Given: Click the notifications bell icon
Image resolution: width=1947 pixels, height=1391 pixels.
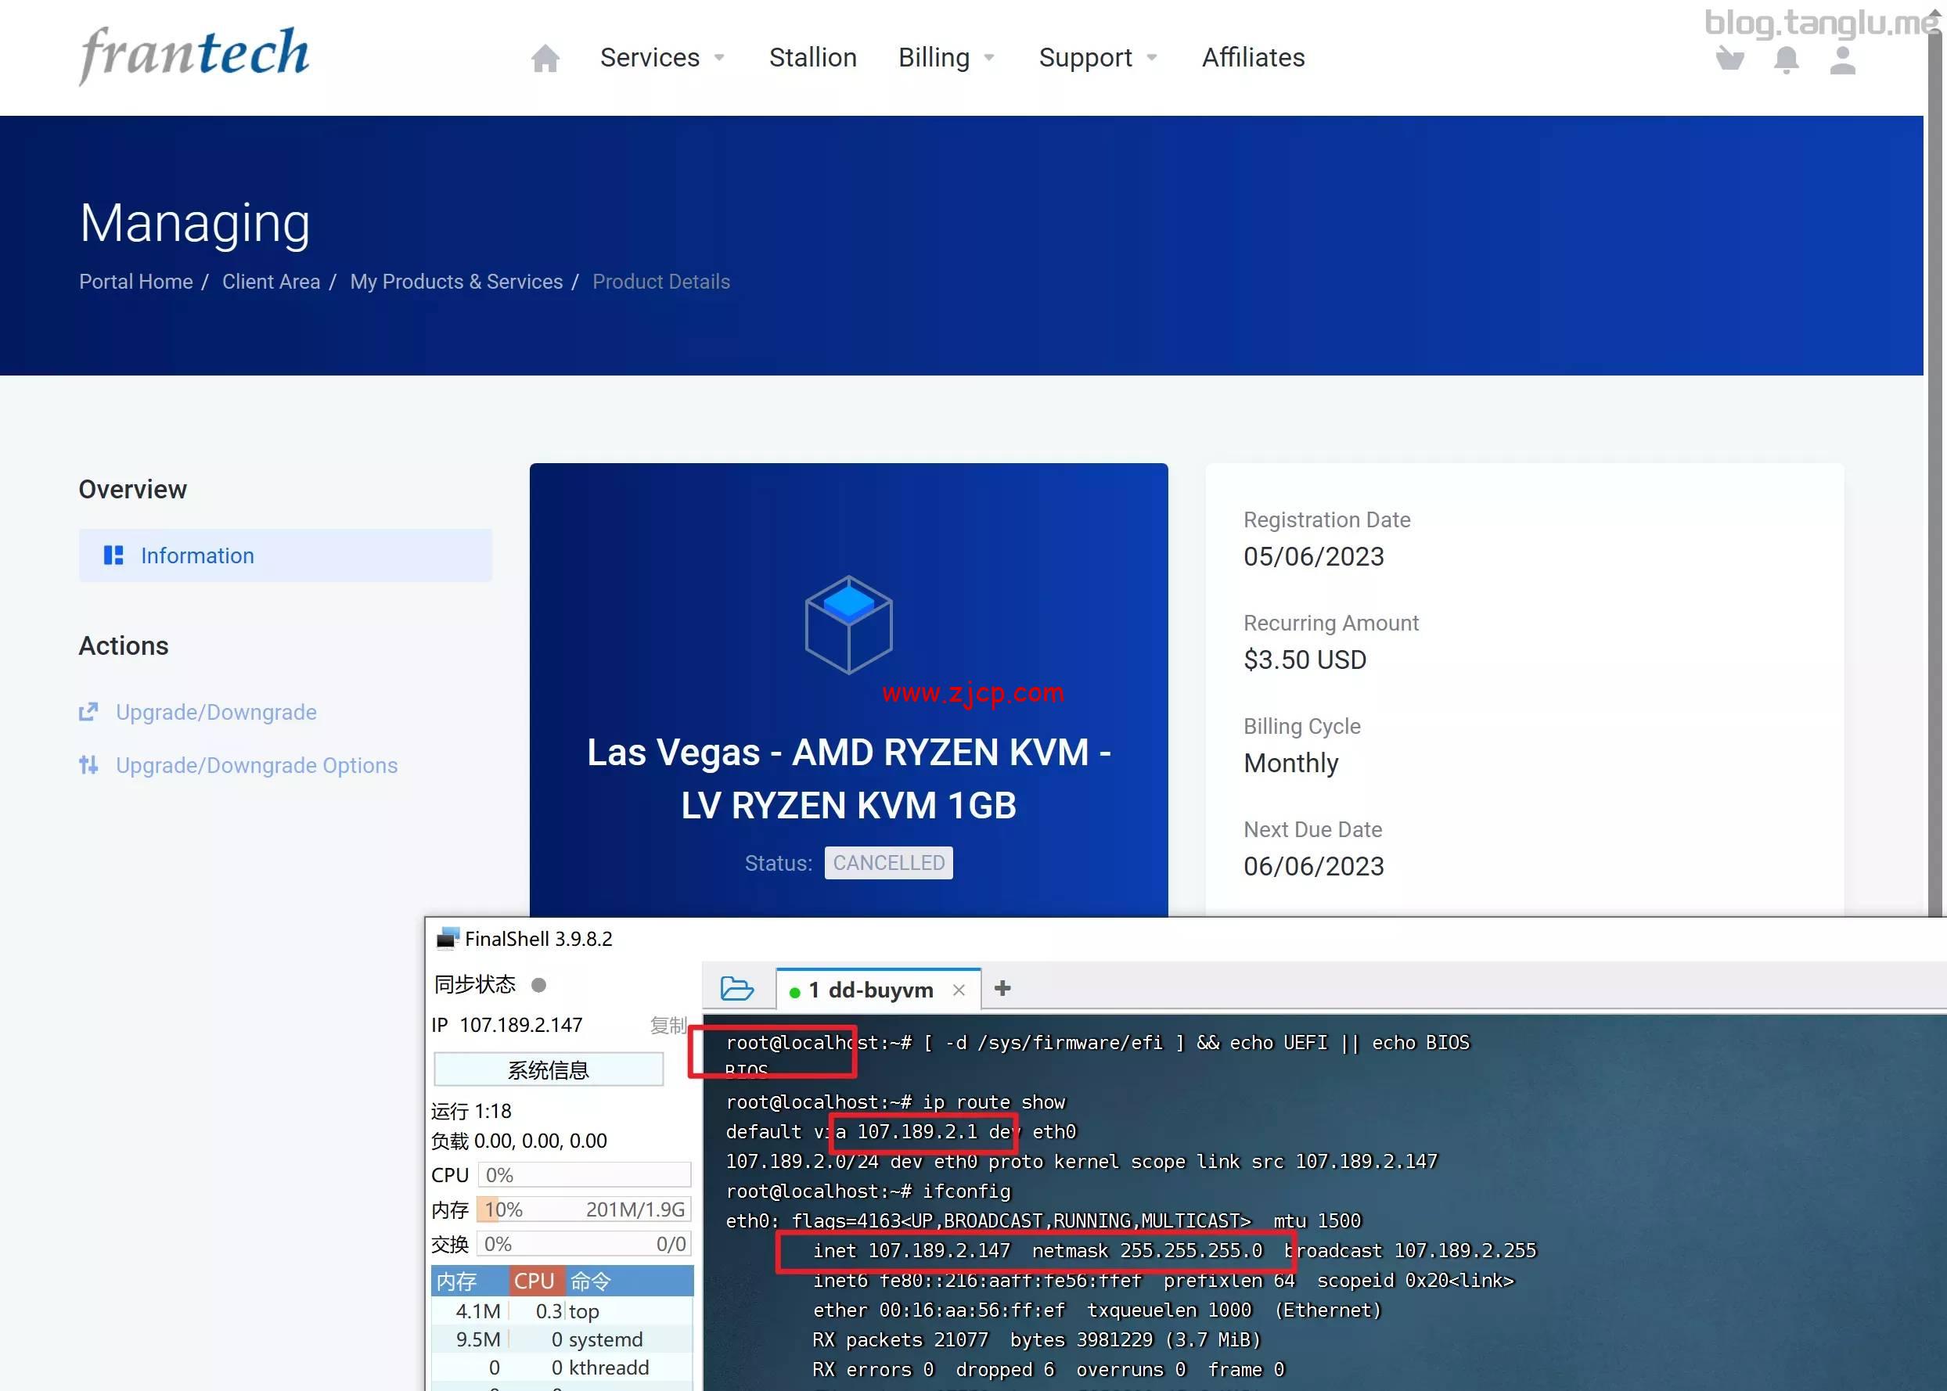Looking at the screenshot, I should point(1786,60).
